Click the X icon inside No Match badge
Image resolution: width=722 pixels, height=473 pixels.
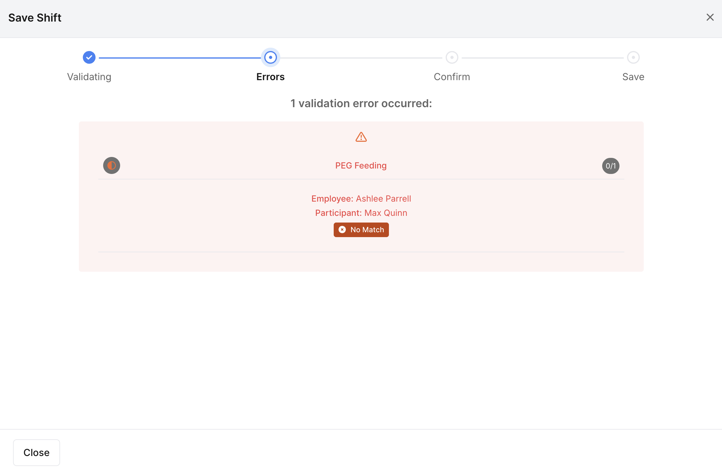[x=342, y=230]
